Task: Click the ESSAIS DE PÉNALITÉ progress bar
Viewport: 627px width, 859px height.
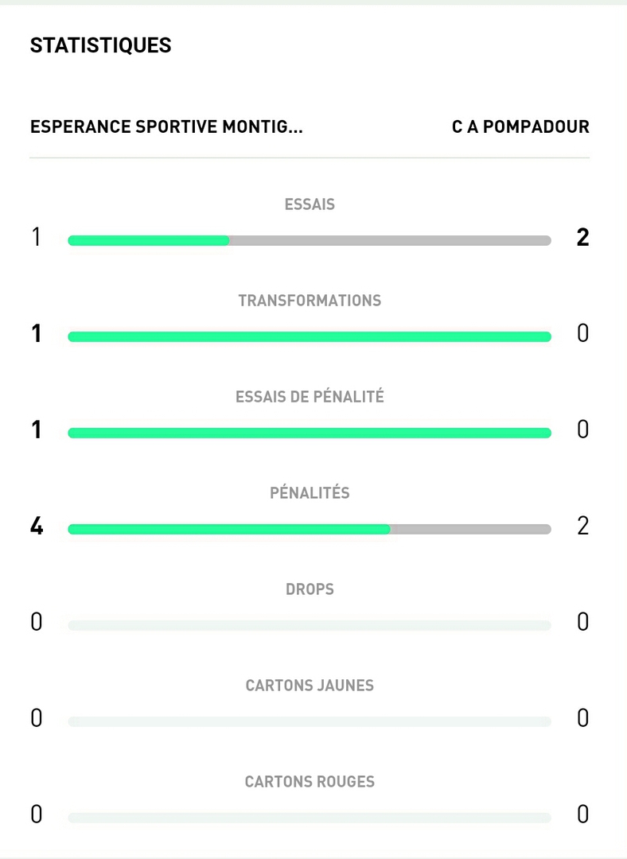Action: (310, 433)
